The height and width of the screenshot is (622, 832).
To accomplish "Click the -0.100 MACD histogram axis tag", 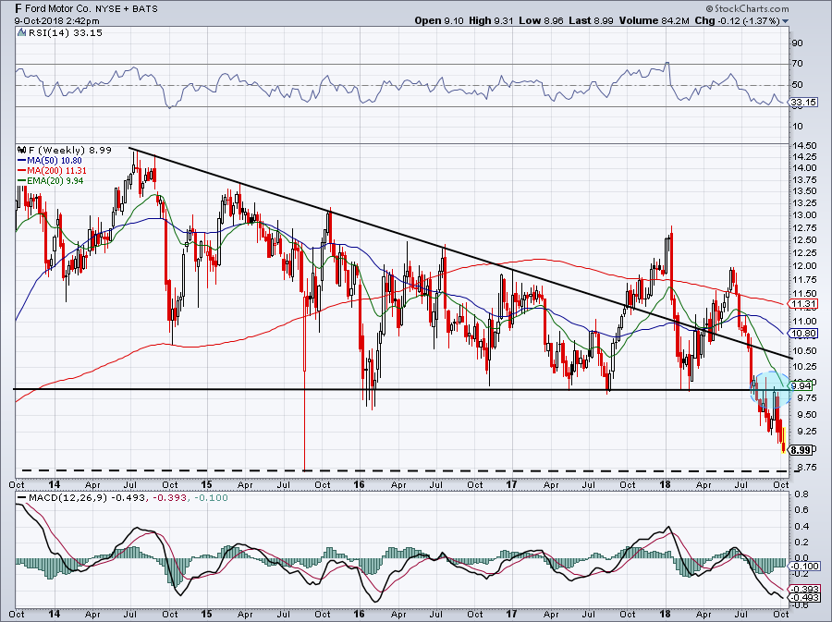I will (805, 567).
